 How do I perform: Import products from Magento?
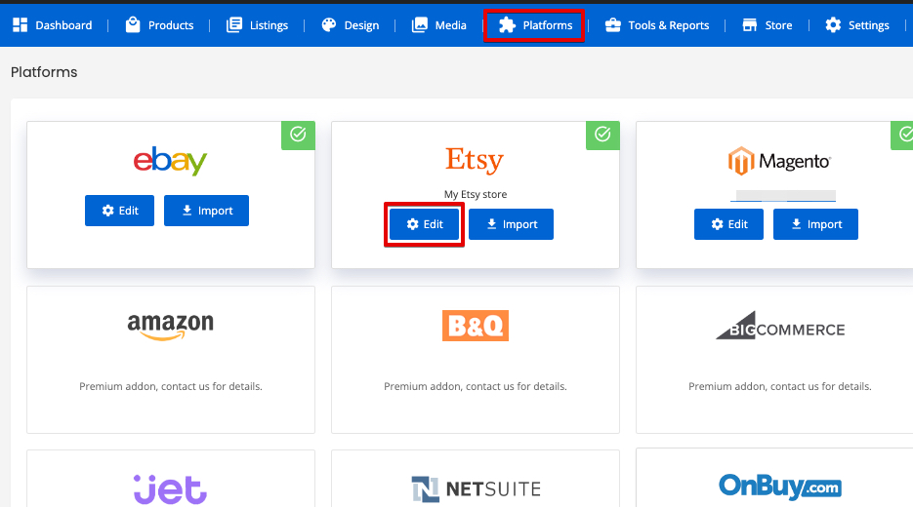(x=815, y=224)
